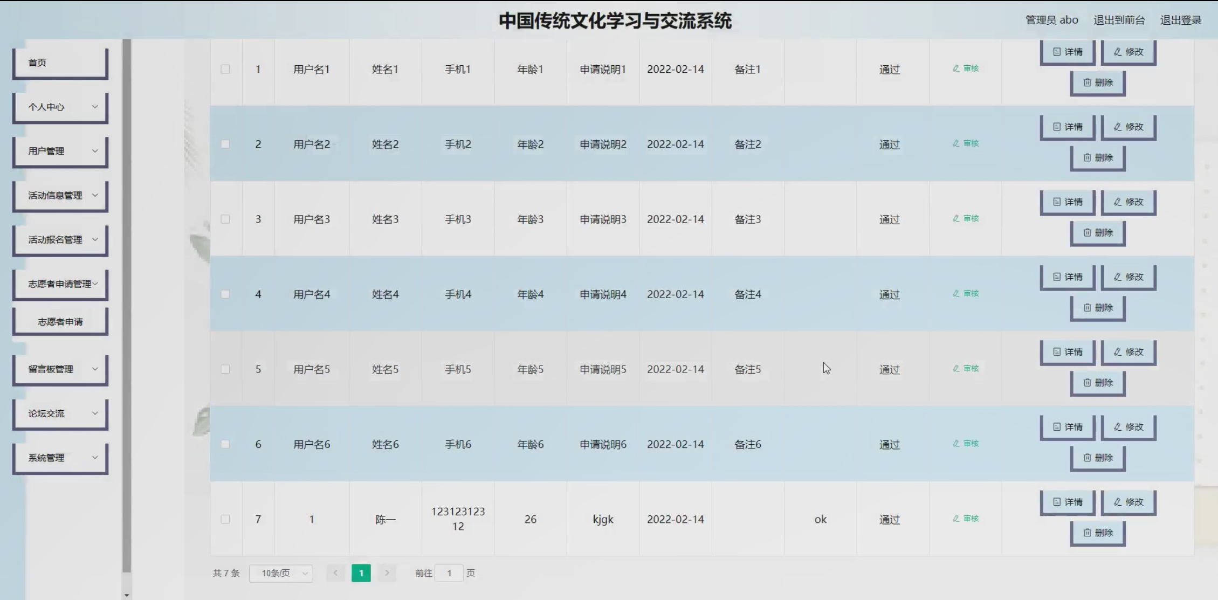The height and width of the screenshot is (600, 1218).
Task: Click the 退出到前台 link
Action: coord(1119,20)
